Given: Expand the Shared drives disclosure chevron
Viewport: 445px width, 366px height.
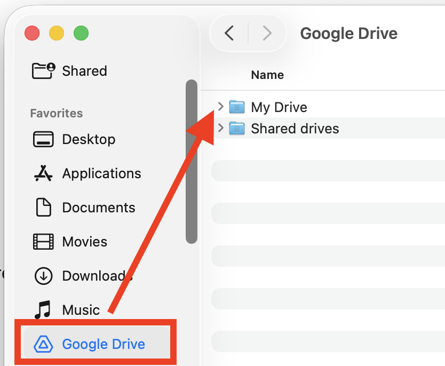Looking at the screenshot, I should pos(221,128).
